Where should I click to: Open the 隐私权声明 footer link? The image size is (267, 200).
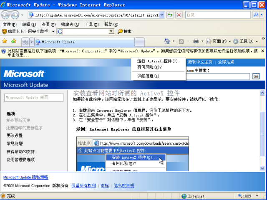(x=124, y=185)
